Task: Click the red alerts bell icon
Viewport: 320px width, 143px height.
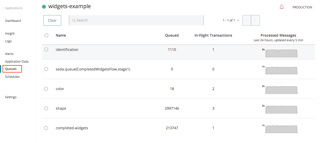Action: [282, 7]
